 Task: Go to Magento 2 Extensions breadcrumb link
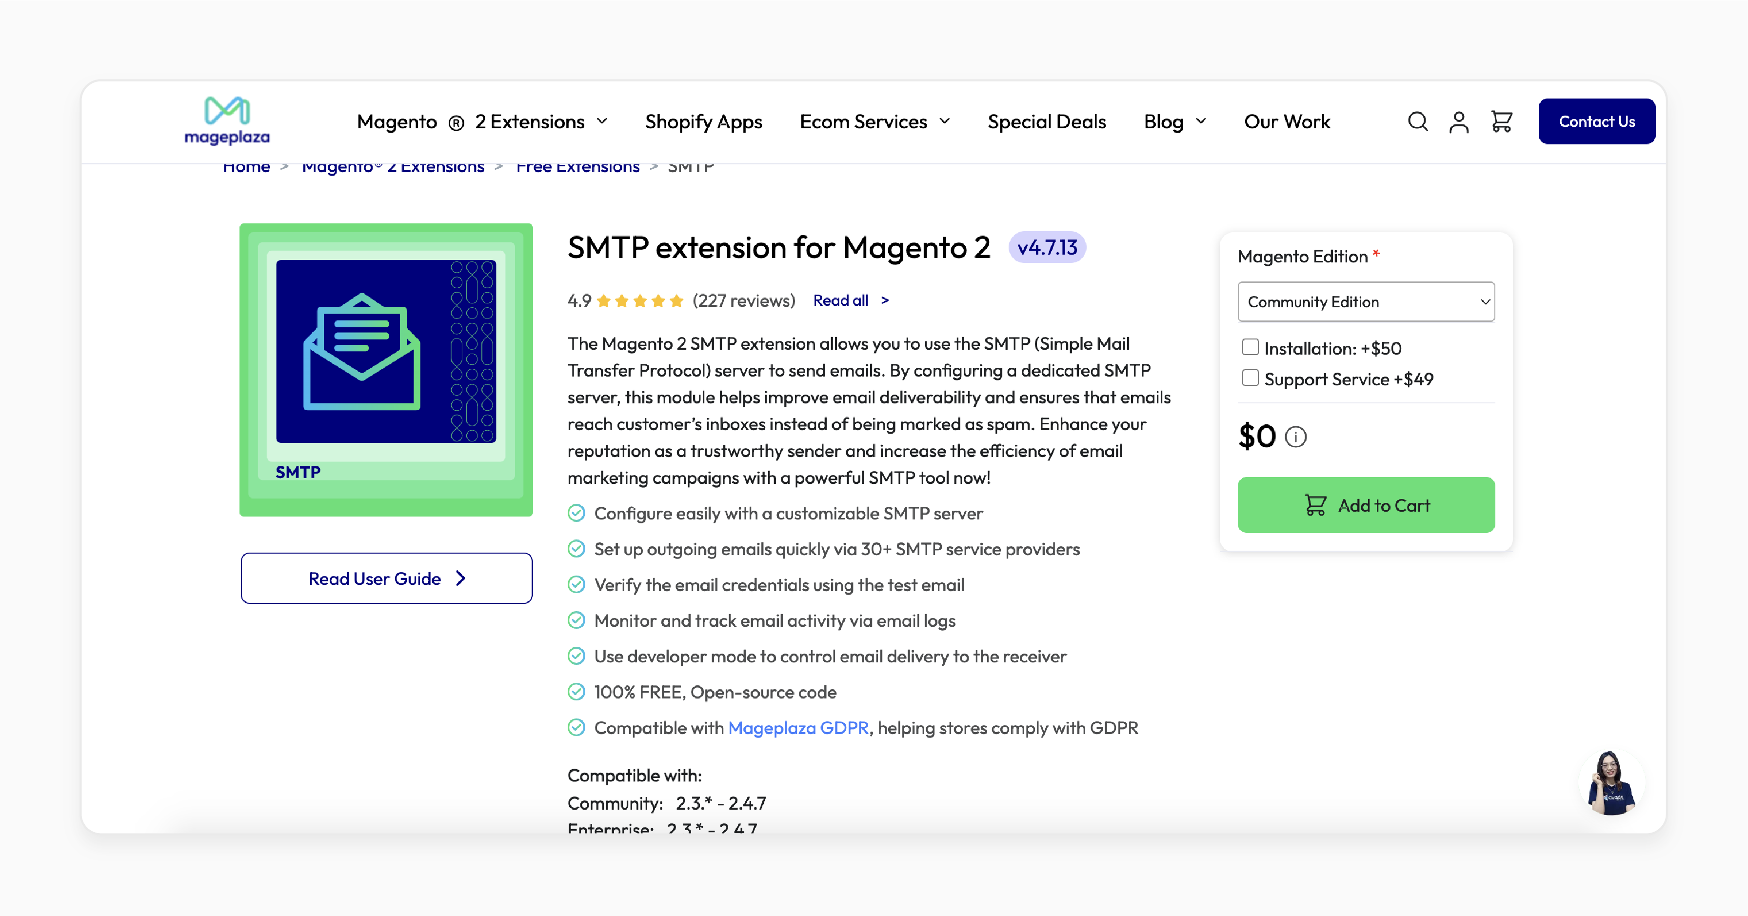393,168
